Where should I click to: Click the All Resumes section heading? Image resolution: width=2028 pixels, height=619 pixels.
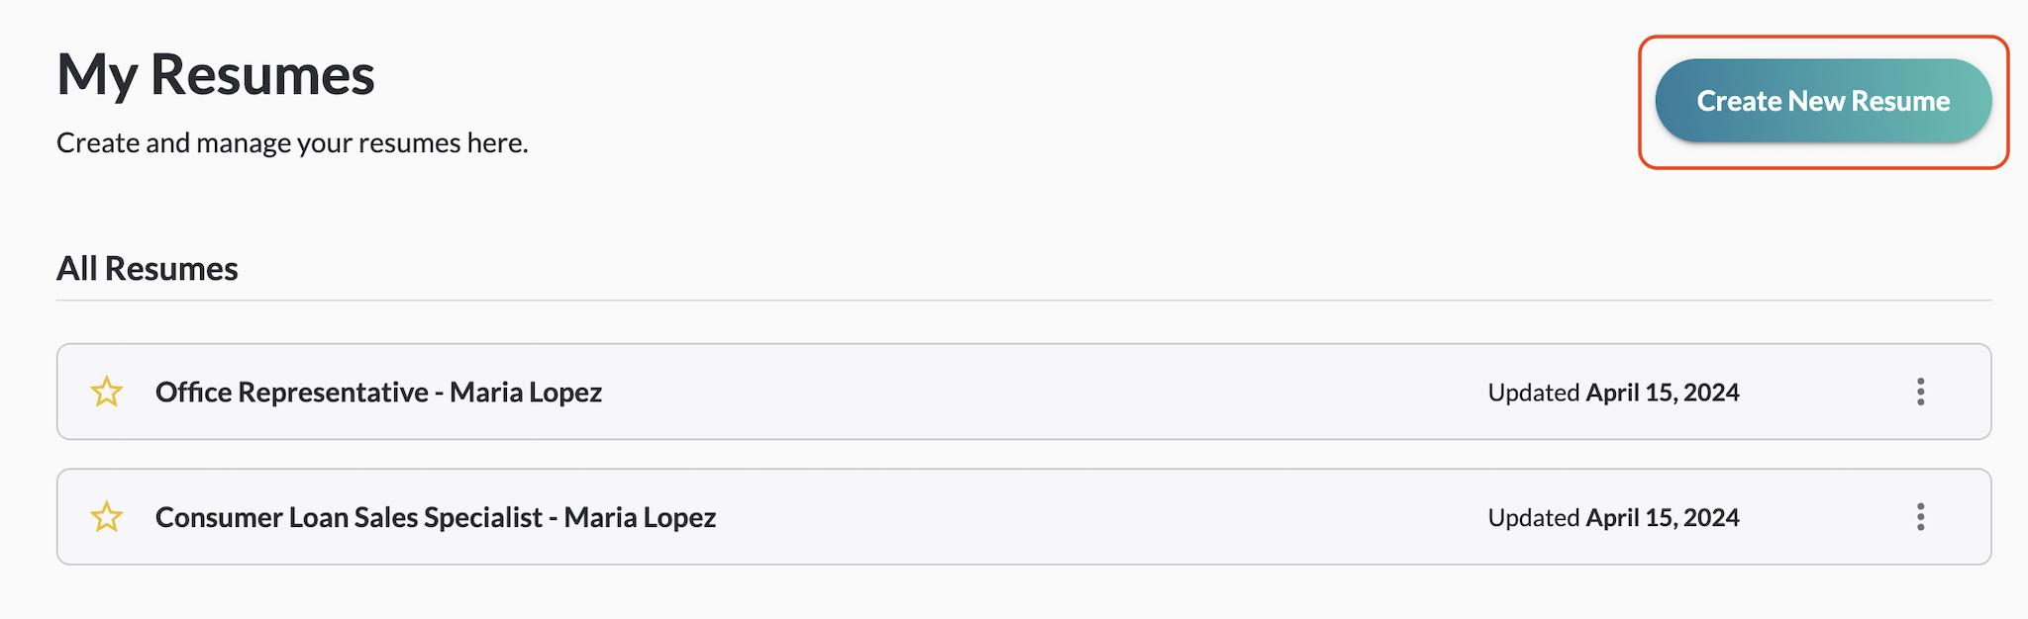[148, 269]
